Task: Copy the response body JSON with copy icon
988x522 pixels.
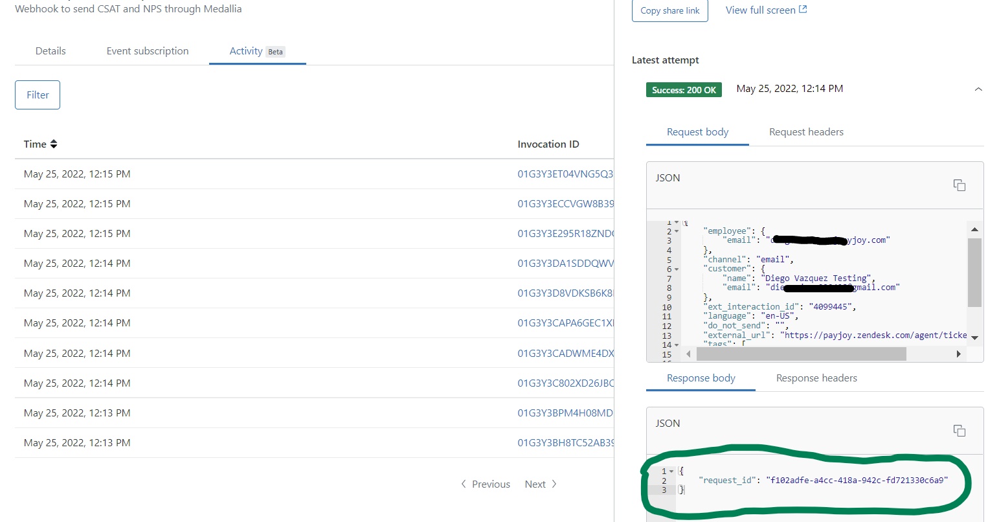Action: [x=959, y=431]
